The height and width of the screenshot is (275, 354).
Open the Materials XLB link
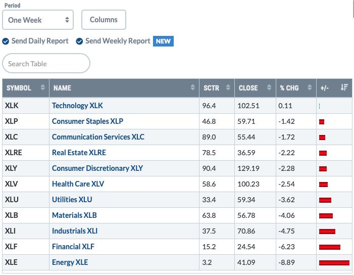click(x=75, y=215)
